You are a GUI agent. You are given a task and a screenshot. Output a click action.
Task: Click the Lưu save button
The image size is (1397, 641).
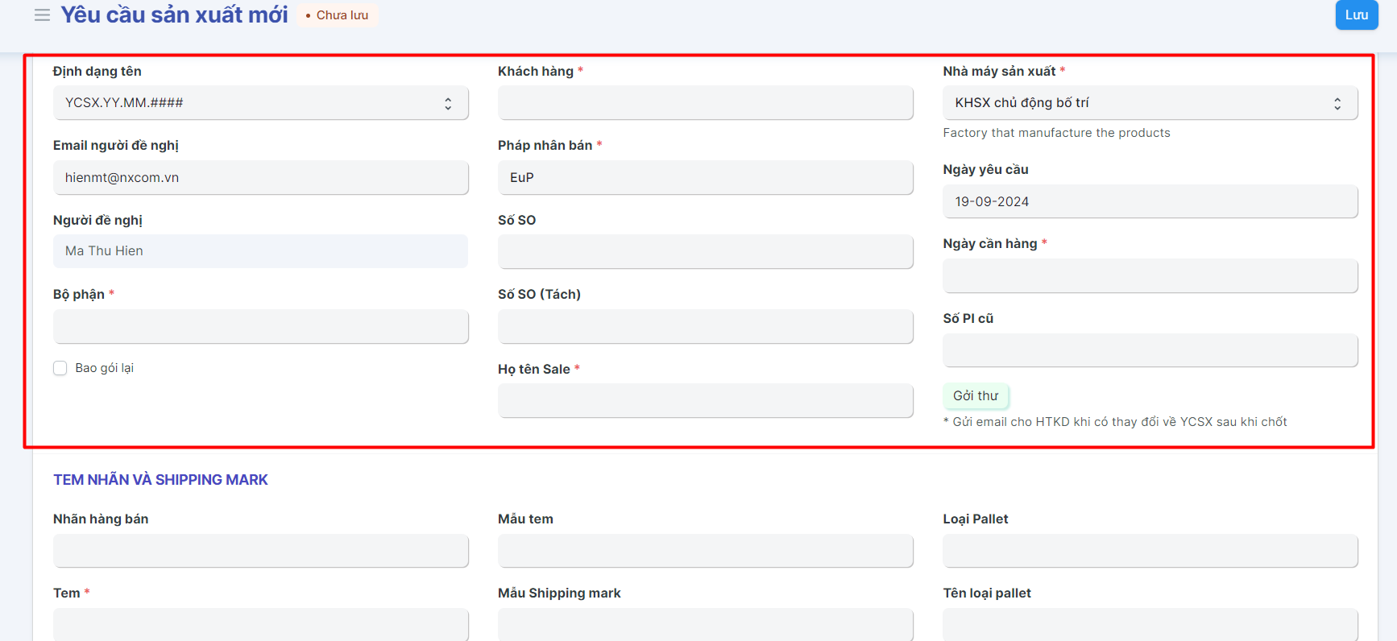coord(1356,15)
